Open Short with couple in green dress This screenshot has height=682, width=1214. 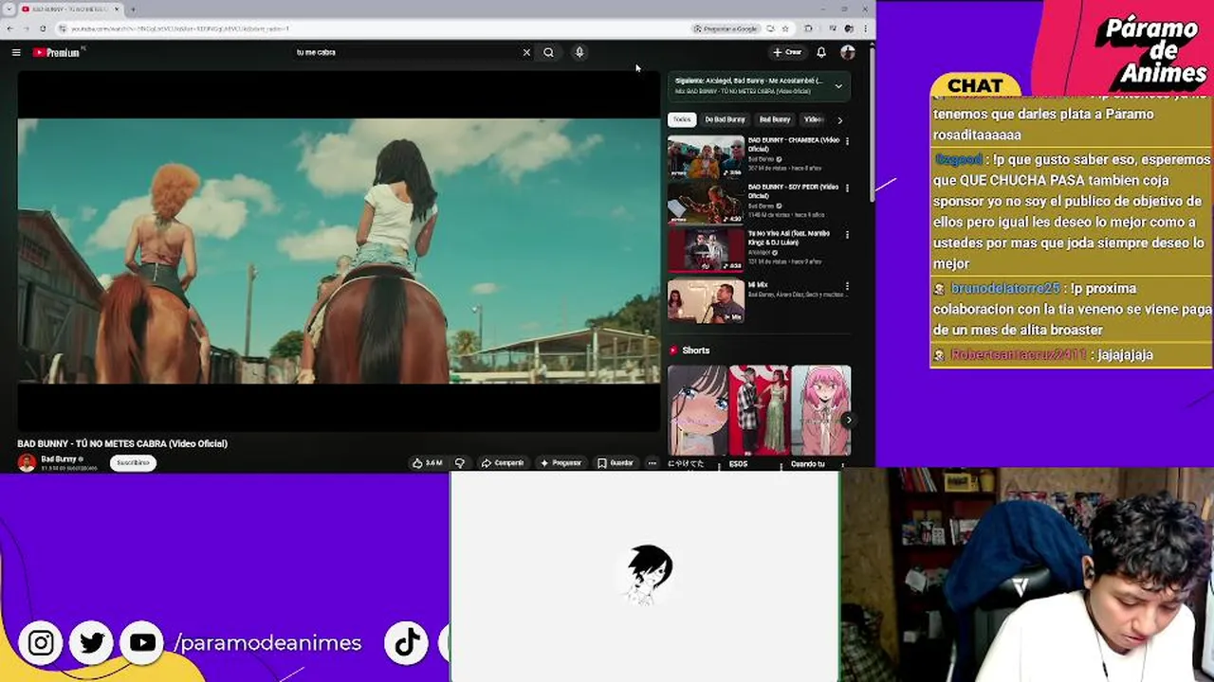click(x=759, y=410)
